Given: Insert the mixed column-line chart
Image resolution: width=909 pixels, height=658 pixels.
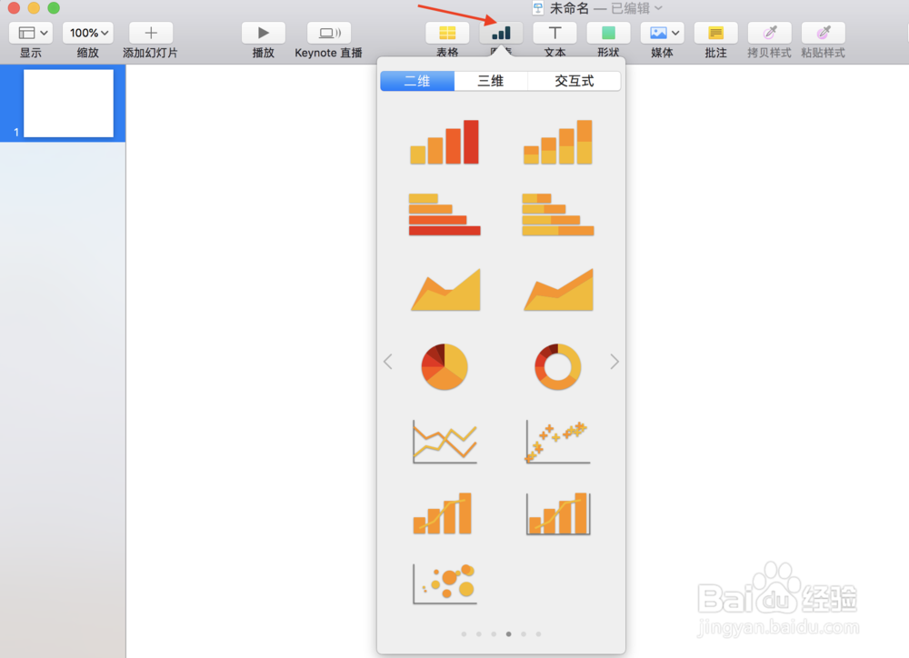Looking at the screenshot, I should (443, 513).
